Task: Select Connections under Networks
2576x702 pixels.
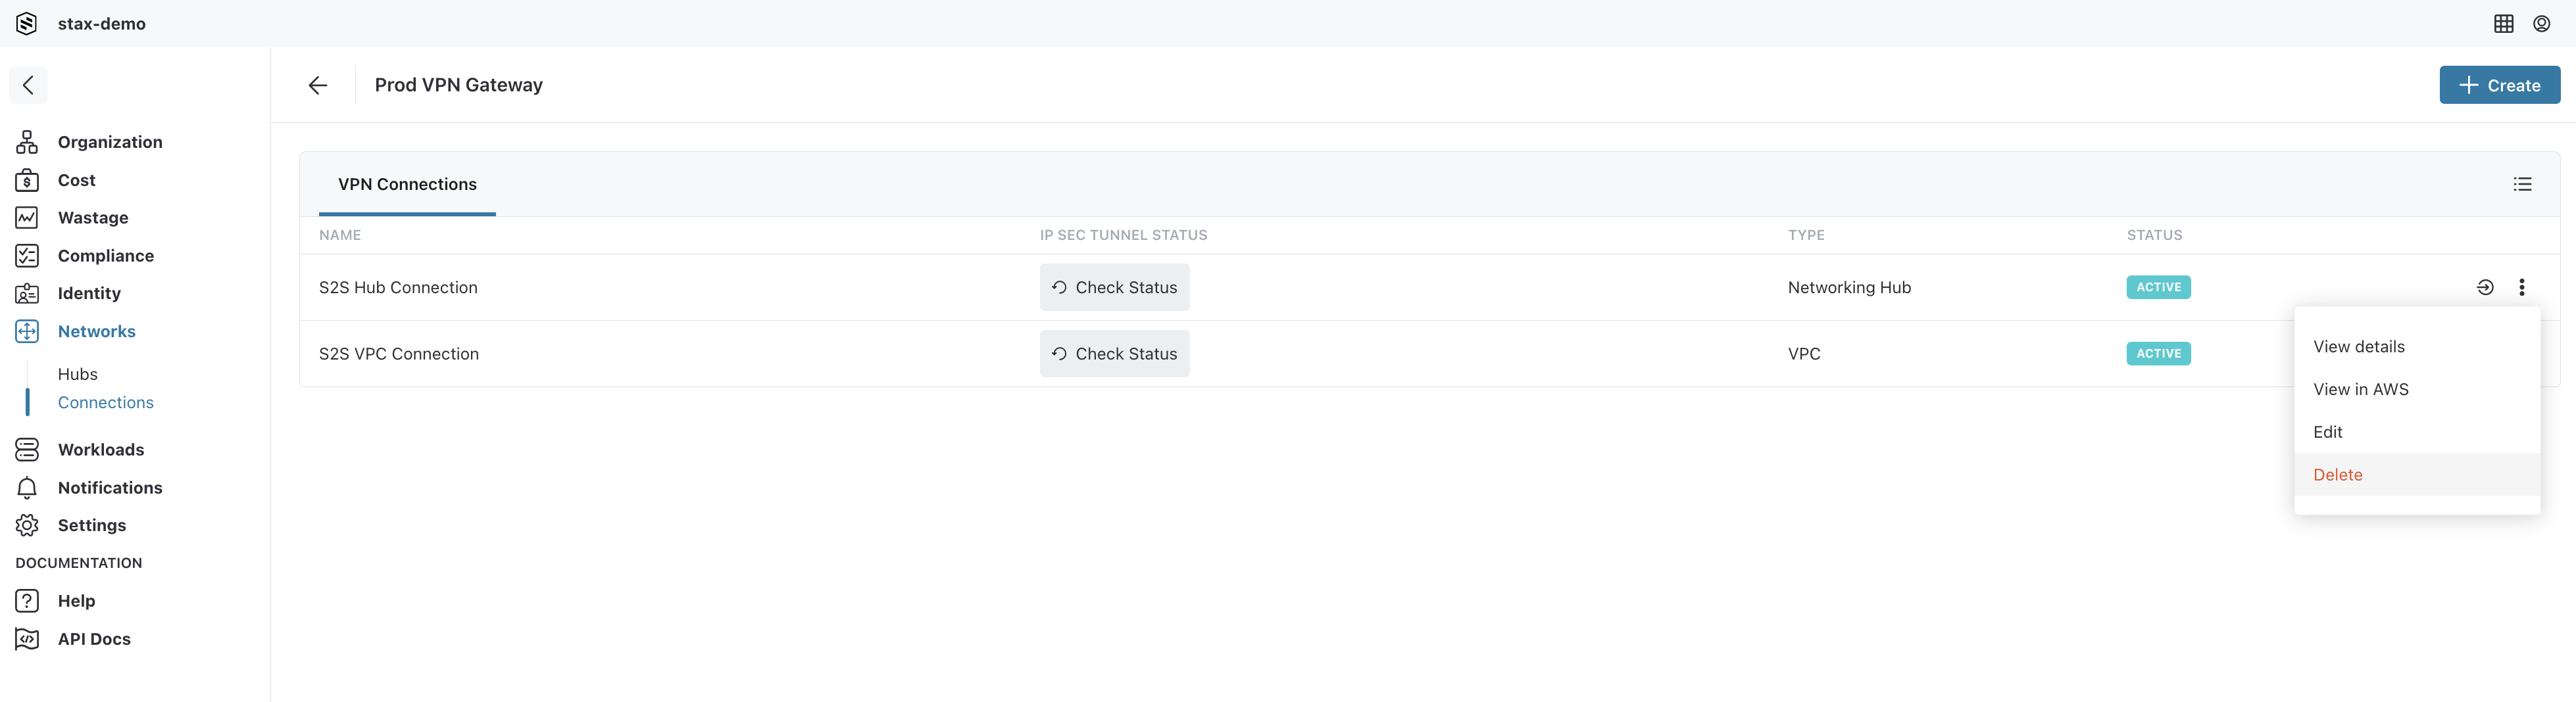Action: [x=106, y=402]
